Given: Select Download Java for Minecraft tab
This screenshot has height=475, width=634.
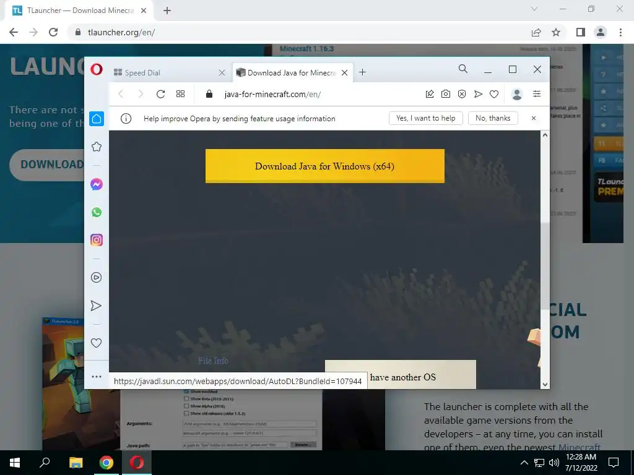Looking at the screenshot, I should (x=292, y=73).
